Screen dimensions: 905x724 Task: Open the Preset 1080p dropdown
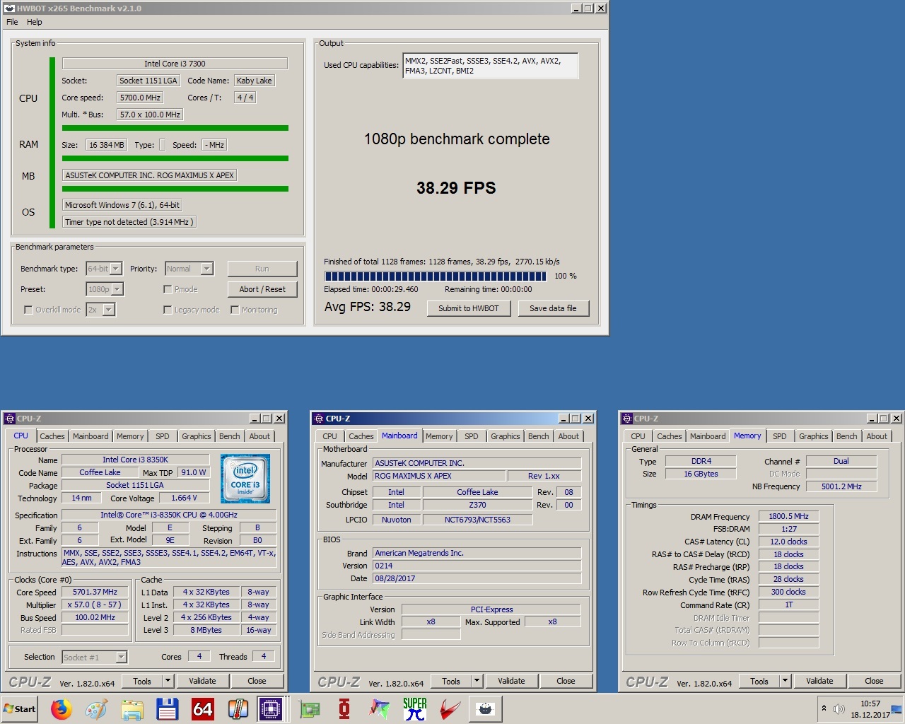click(x=105, y=289)
